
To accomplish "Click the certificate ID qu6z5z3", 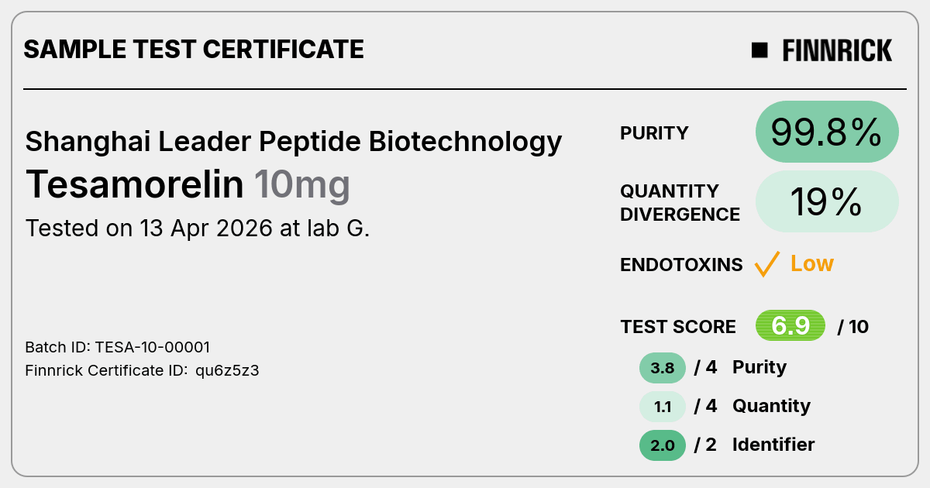I will (227, 370).
